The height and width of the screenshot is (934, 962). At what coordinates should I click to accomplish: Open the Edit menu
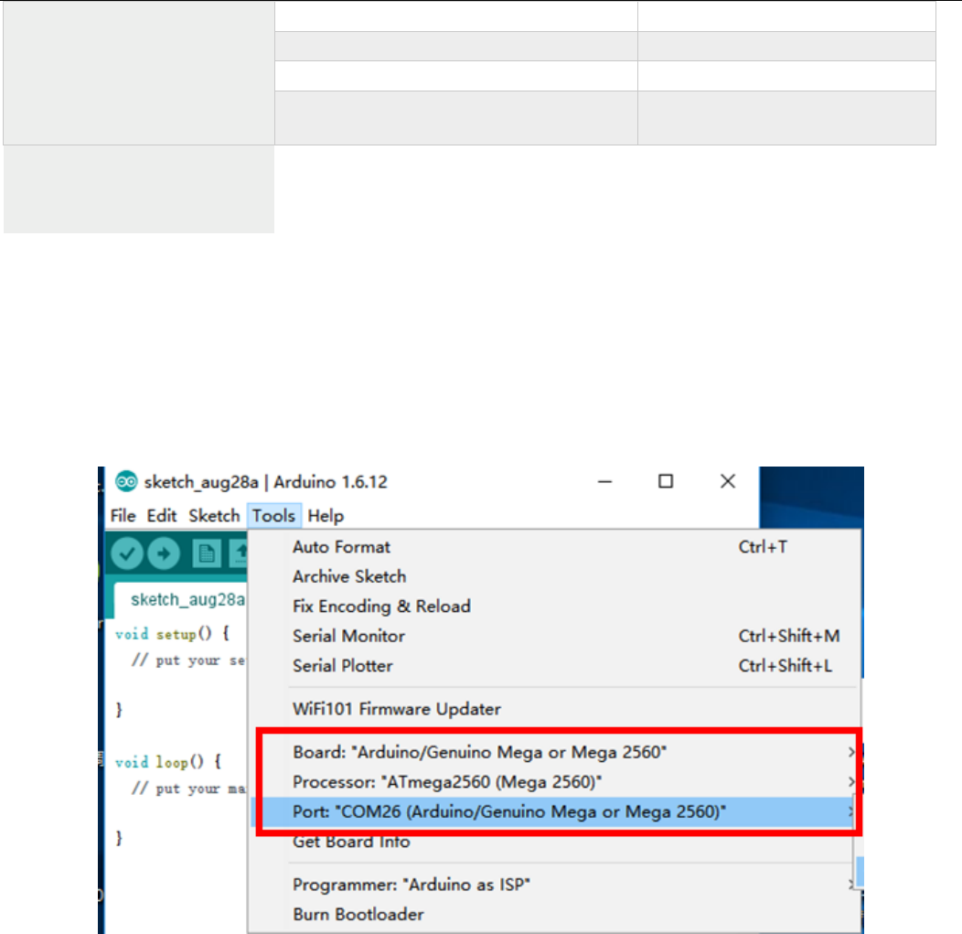[x=162, y=515]
